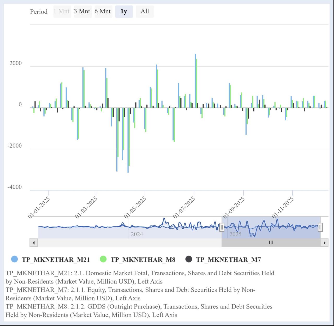Screen dimensions: 334x326
Task: Switch to the 1y period tab
Action: [124, 11]
